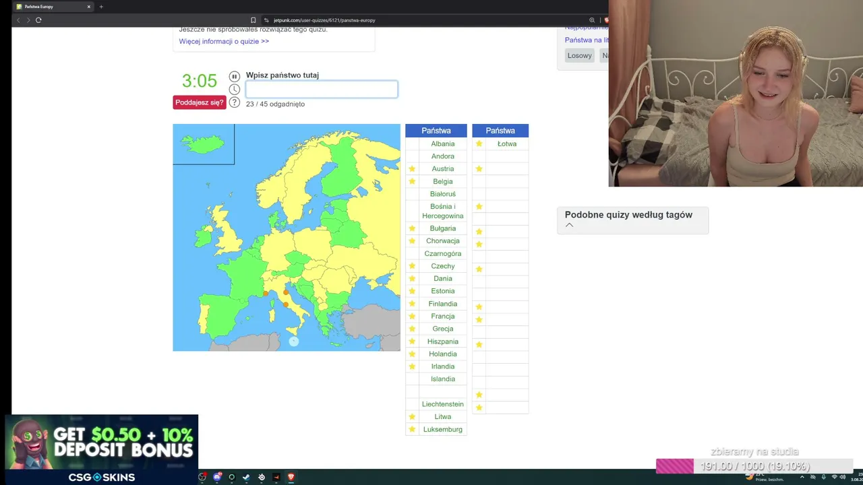Open the Państwa na lit... link

tap(587, 40)
